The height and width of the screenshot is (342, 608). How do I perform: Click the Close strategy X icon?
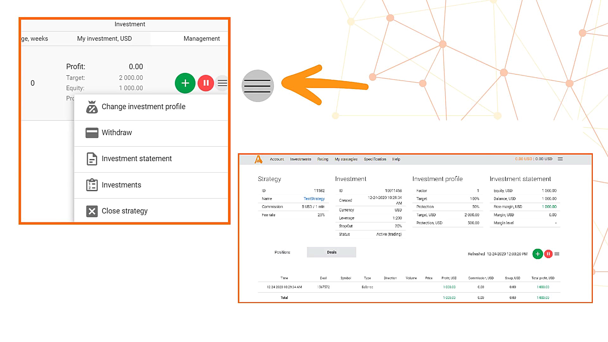(92, 211)
